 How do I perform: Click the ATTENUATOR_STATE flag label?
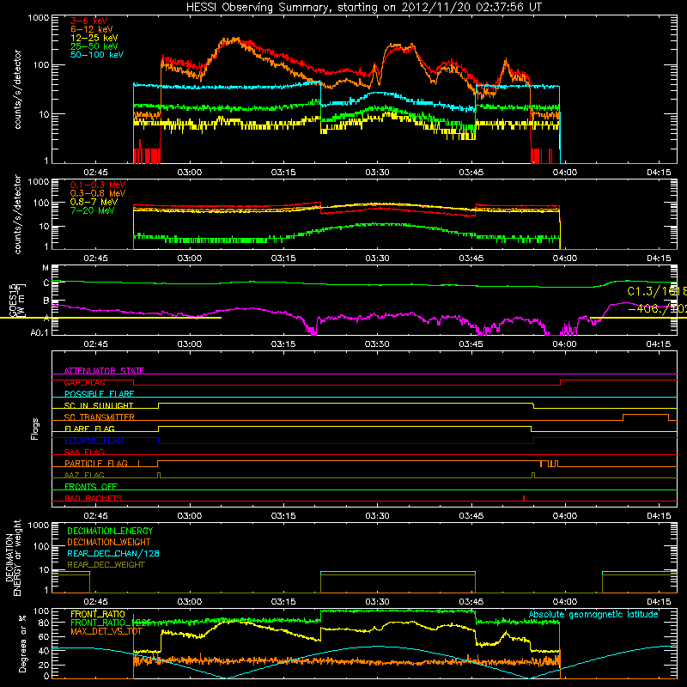(104, 371)
